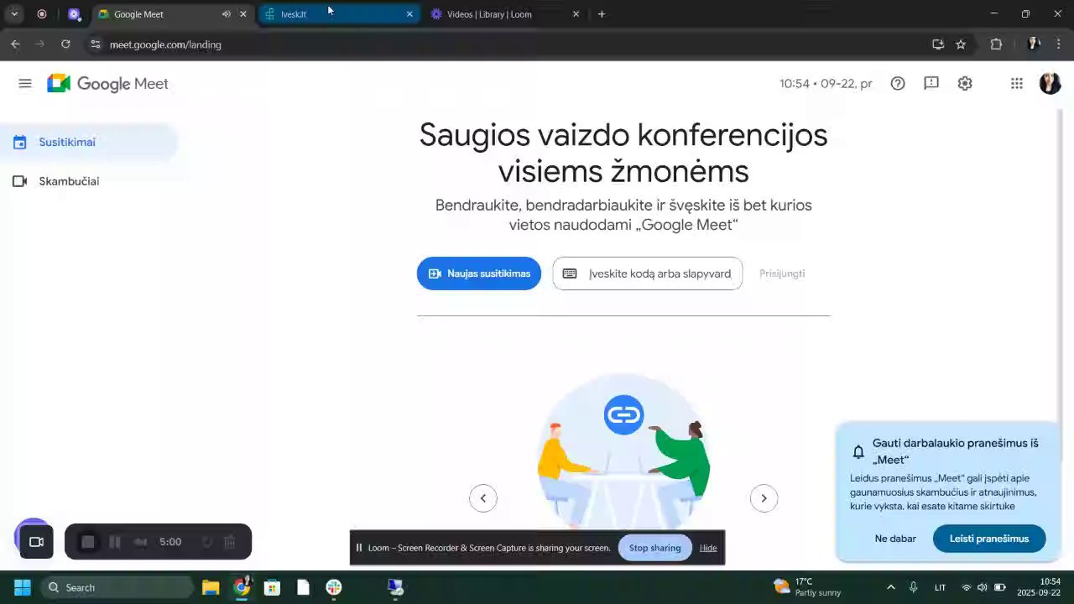Click Ne dabar in notification prompt
Image resolution: width=1074 pixels, height=604 pixels.
click(x=895, y=539)
